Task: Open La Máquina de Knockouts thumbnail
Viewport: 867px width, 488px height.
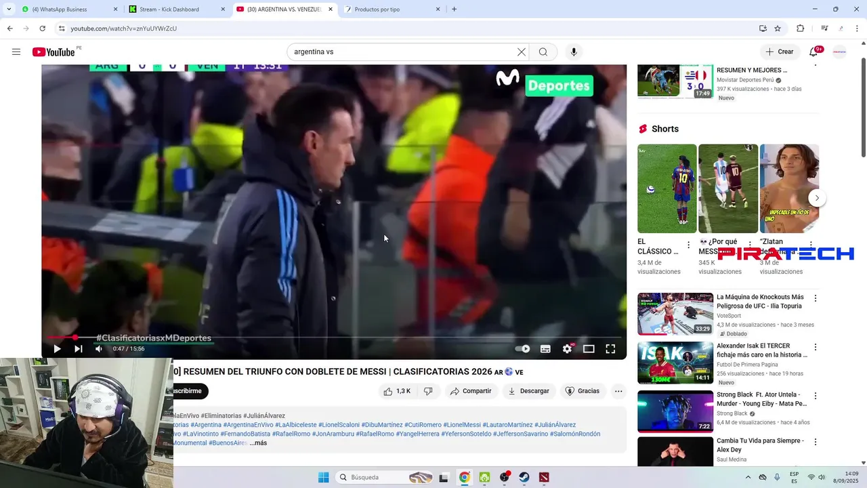Action: [x=675, y=314]
